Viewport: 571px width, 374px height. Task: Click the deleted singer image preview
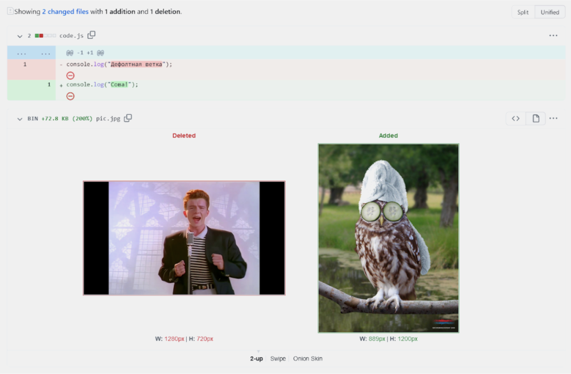[184, 238]
